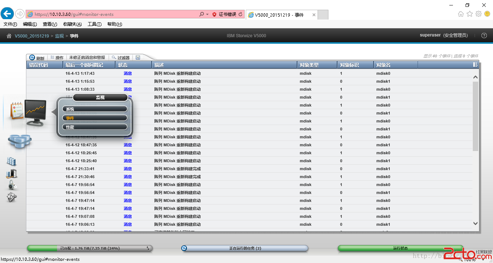Expand the capacity allocation bar arrows

(x=148, y=249)
